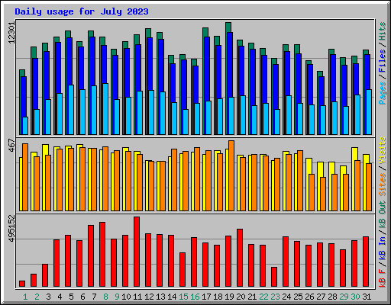Click the day 23 label
The height and width of the screenshot is (305, 391).
tap(275, 297)
